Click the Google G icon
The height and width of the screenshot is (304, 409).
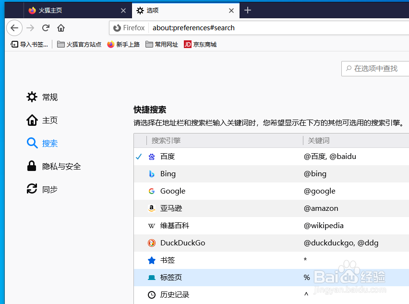tap(152, 191)
